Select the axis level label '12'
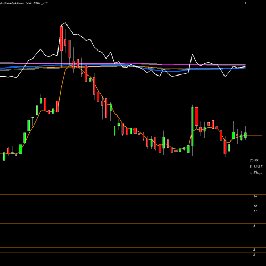266x266 pixels. (255, 206)
